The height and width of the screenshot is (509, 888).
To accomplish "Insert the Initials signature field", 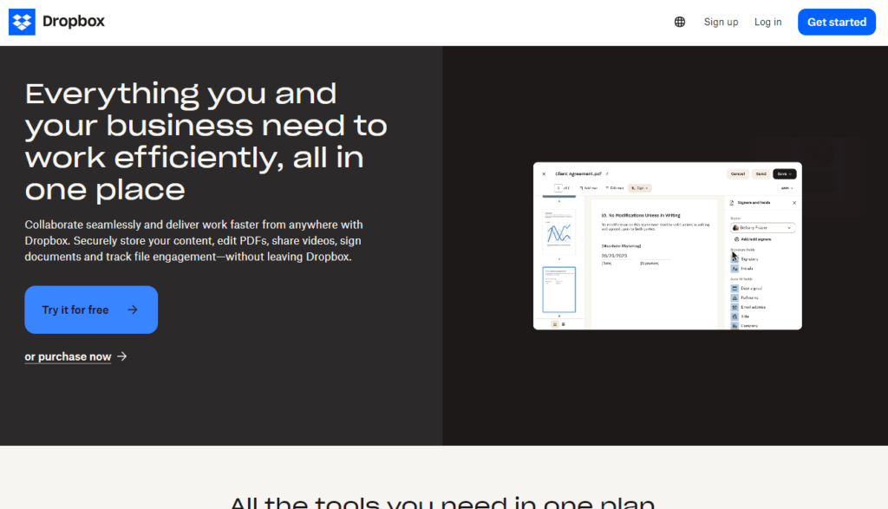I will pos(749,269).
